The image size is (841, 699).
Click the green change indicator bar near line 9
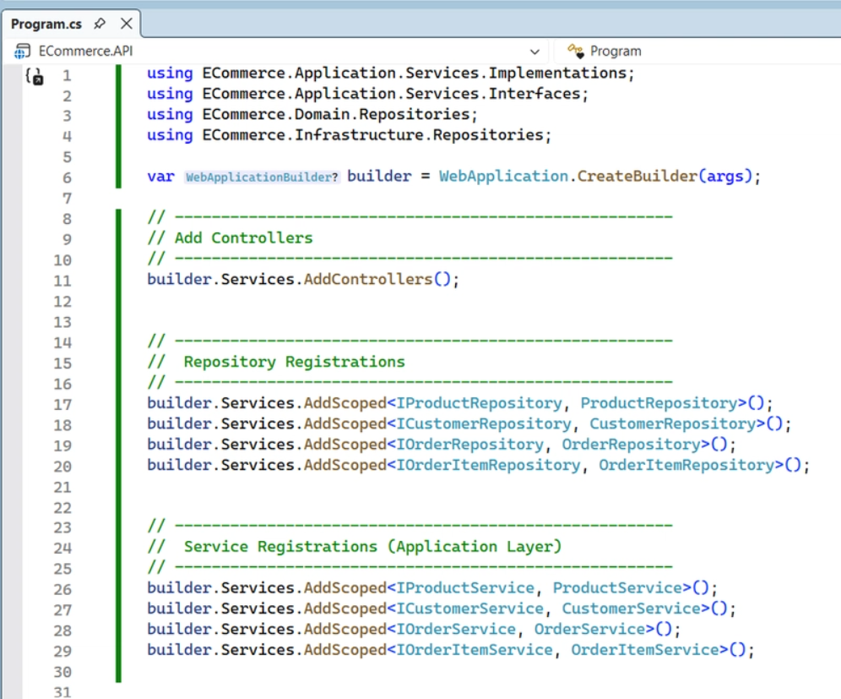click(x=118, y=238)
